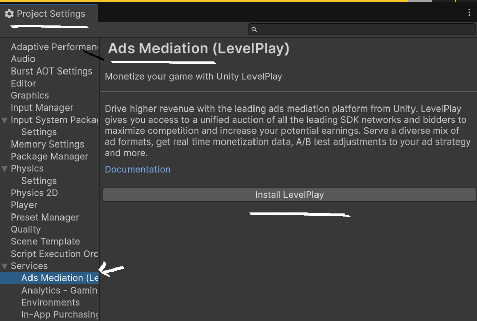This screenshot has height=321, width=477.
Task: Open the Adaptive Performance settings
Action: pyautogui.click(x=54, y=47)
